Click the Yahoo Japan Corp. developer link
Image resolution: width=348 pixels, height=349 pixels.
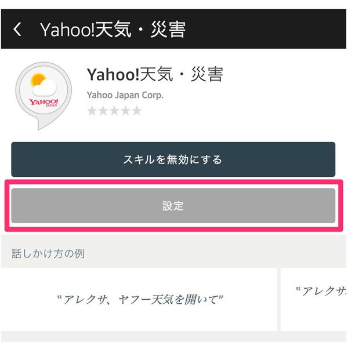[x=125, y=95]
